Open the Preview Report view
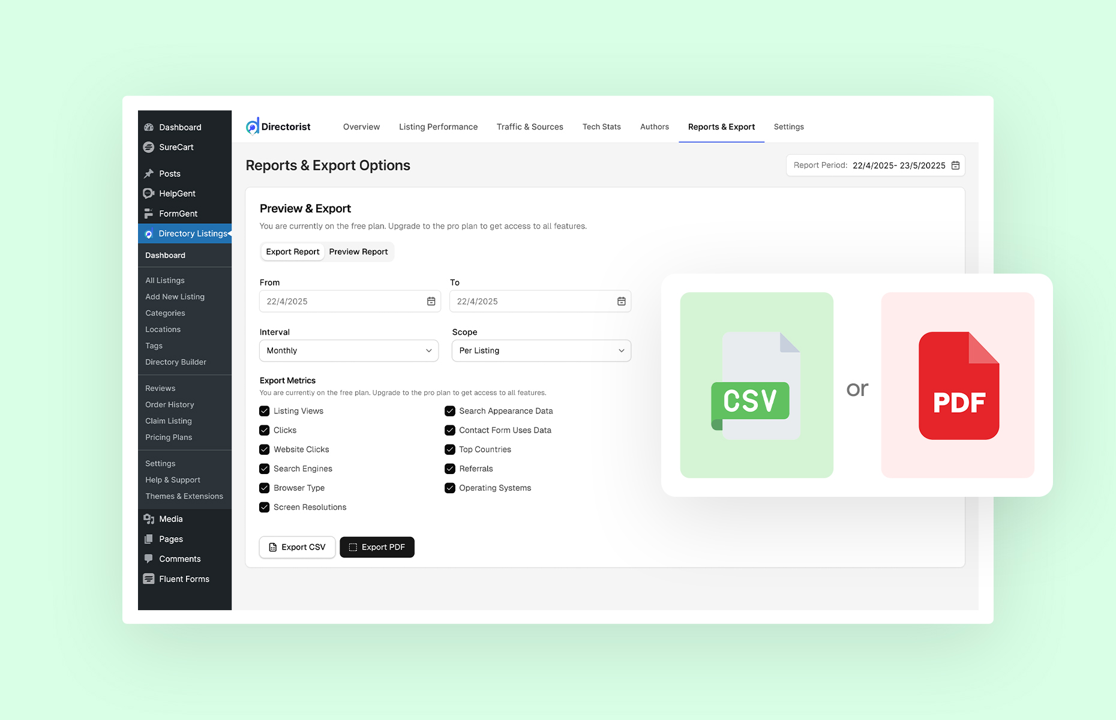This screenshot has width=1116, height=720. click(358, 251)
